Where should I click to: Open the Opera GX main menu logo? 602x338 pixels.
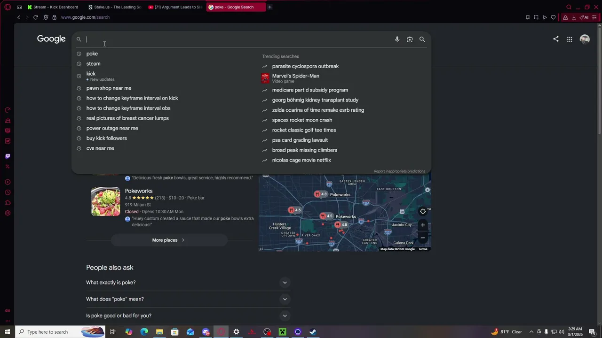click(x=8, y=7)
